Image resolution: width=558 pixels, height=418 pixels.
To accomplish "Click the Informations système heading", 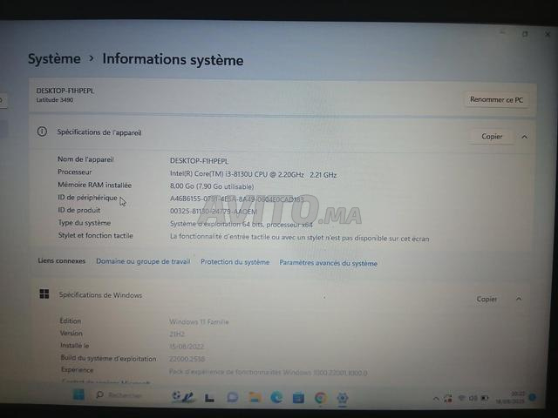I will [x=173, y=59].
